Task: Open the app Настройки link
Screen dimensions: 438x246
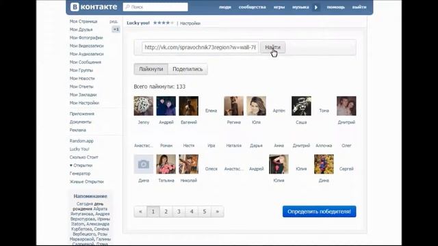Action: pyautogui.click(x=190, y=23)
